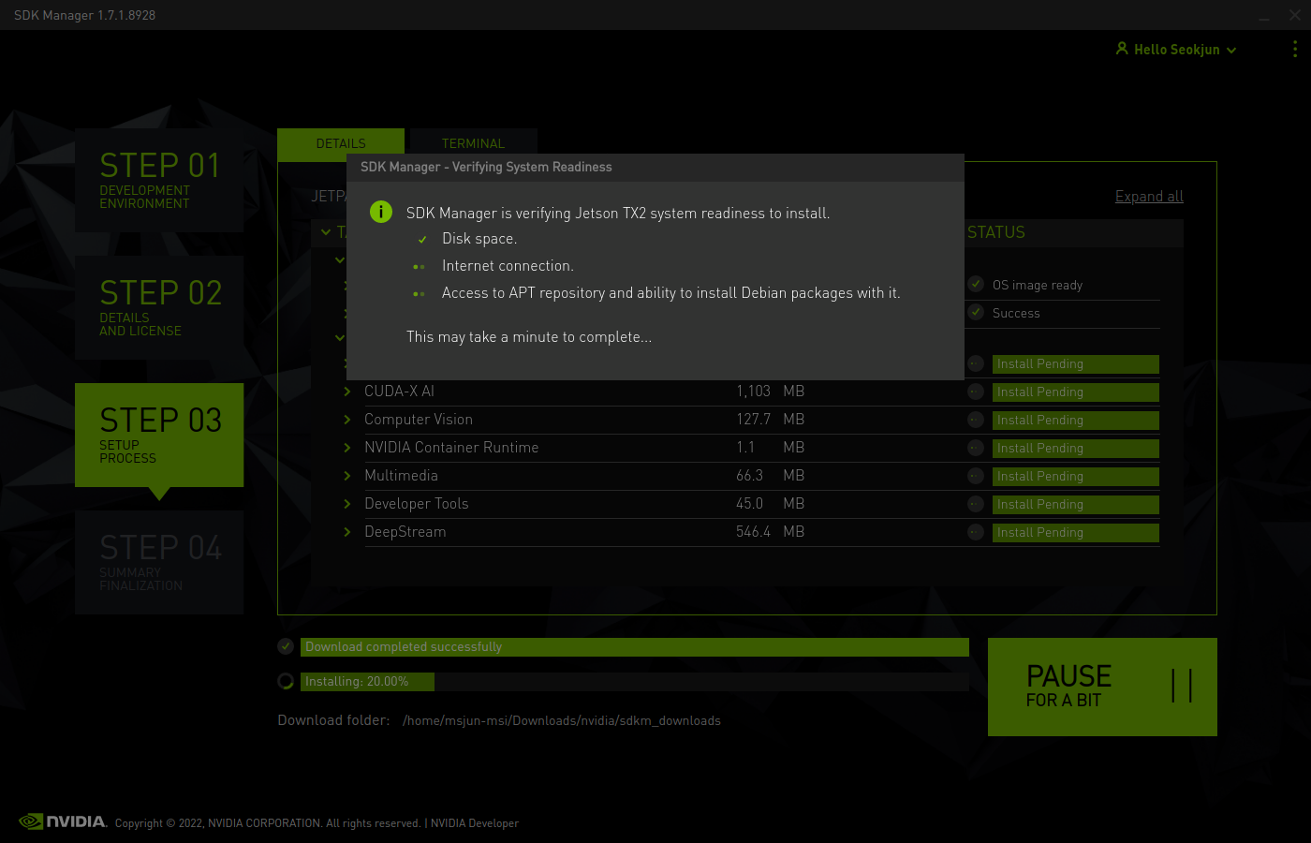The height and width of the screenshot is (843, 1311).
Task: Go to STEP 01 Development Environment
Action: [159, 180]
